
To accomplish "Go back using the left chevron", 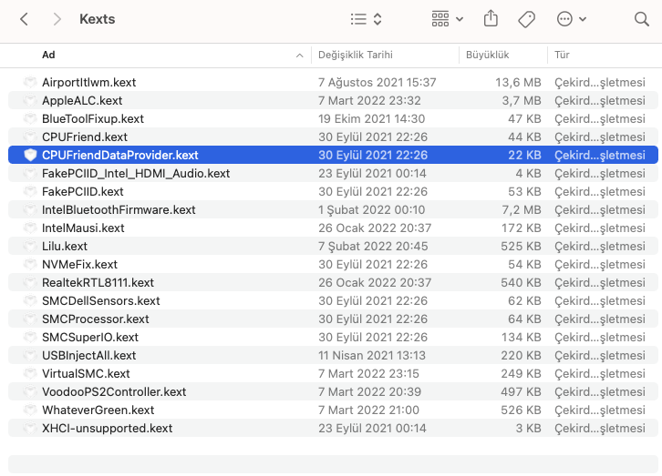I will tap(24, 19).
